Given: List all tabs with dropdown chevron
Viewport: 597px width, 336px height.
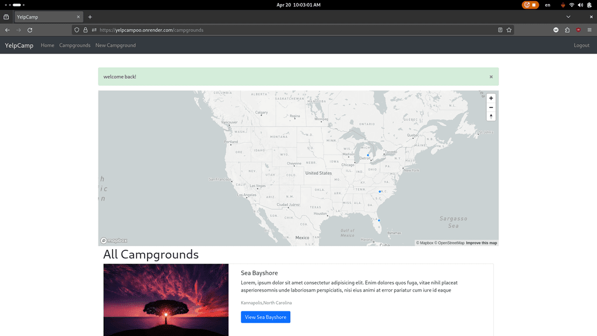Looking at the screenshot, I should point(568,17).
